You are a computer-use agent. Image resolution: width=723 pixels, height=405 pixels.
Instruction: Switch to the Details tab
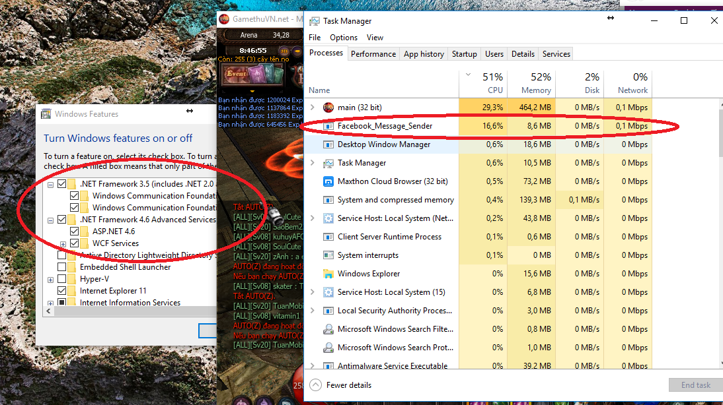(523, 54)
